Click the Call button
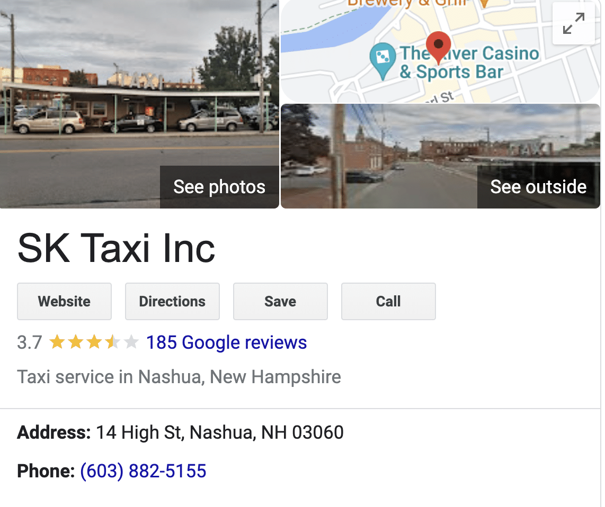Screen dimensions: 605x507 (x=388, y=302)
